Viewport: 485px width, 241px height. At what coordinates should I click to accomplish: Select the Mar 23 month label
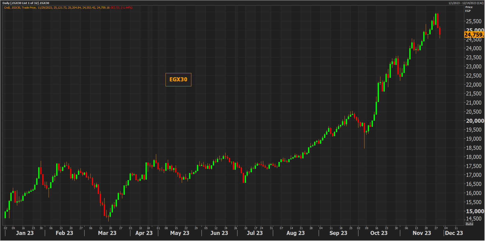107,233
